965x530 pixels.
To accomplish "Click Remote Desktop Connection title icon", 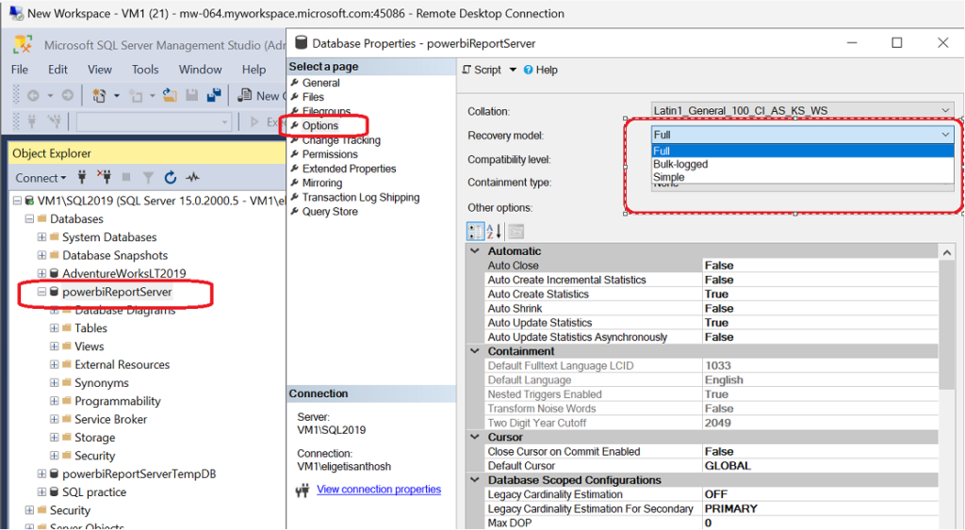I will pyautogui.click(x=15, y=13).
